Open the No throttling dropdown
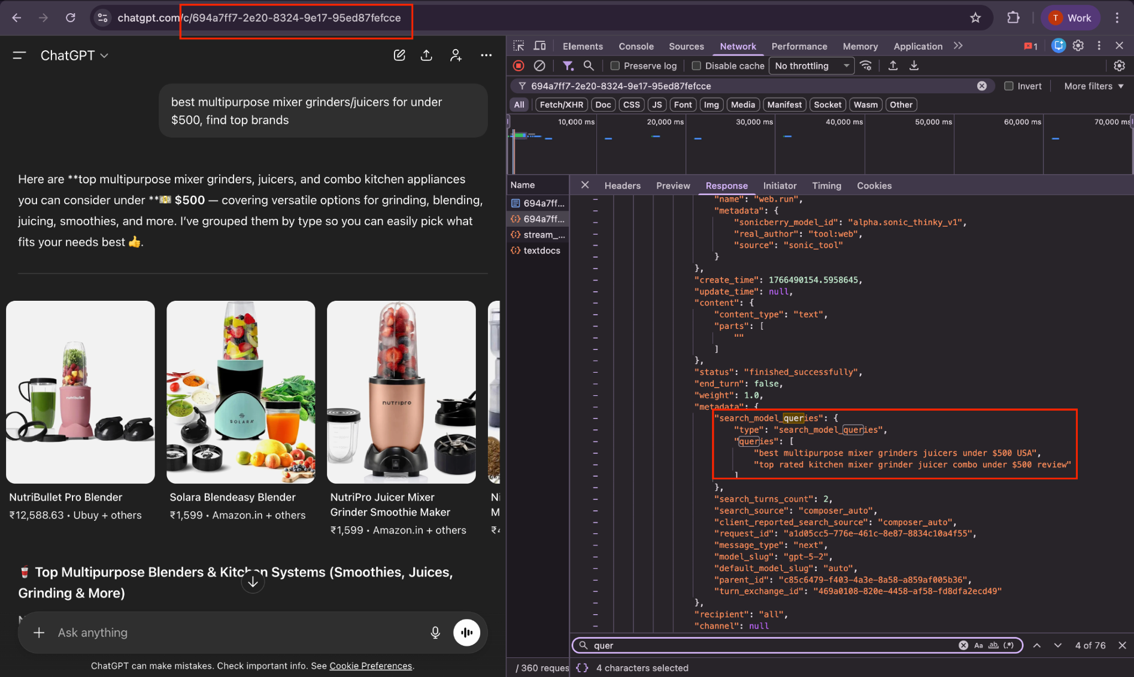 click(811, 66)
